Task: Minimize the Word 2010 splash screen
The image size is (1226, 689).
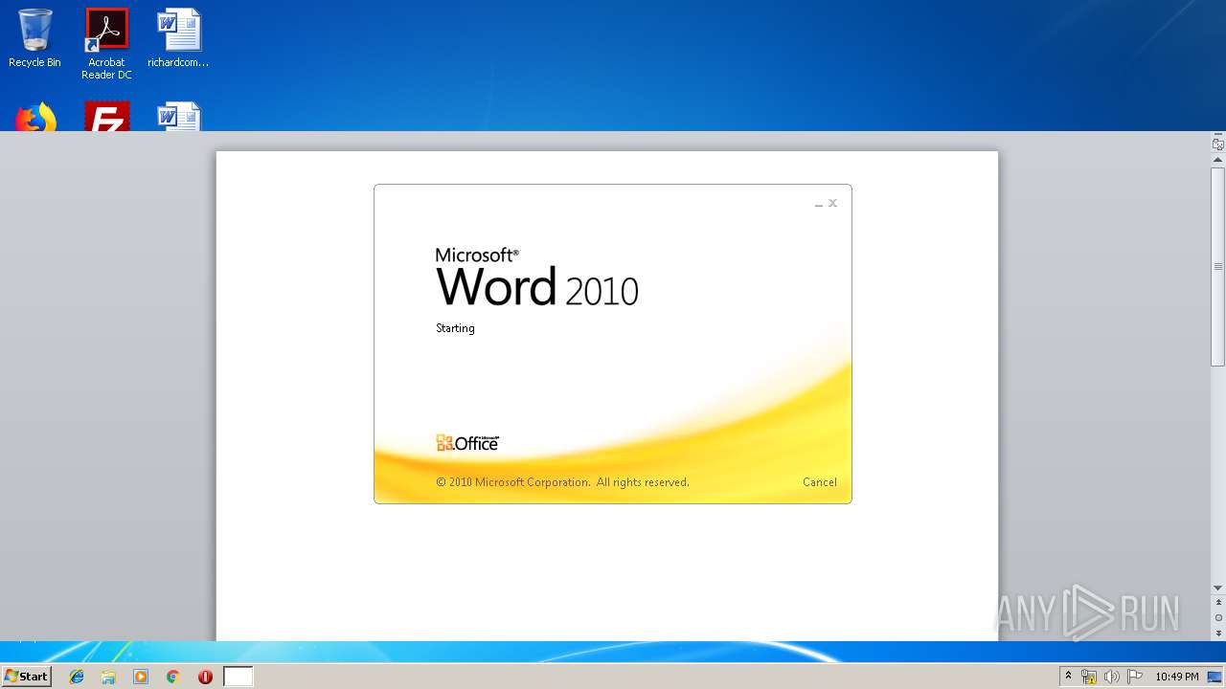Action: coord(819,204)
